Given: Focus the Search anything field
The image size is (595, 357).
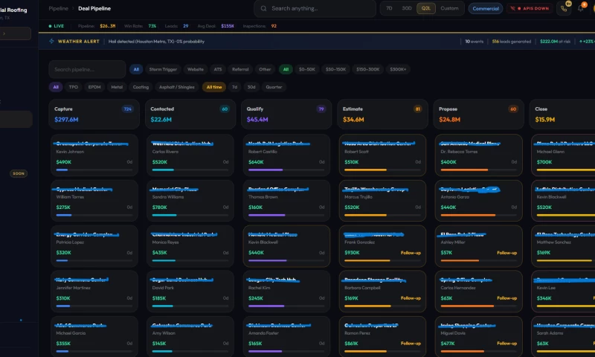Looking at the screenshot, I should coord(315,8).
